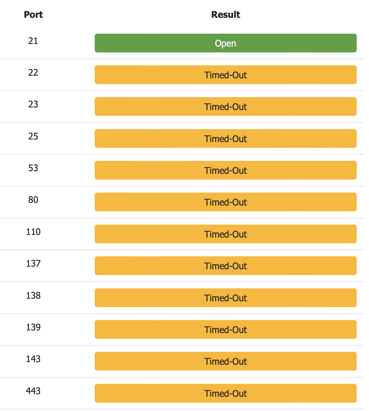The width and height of the screenshot is (369, 411).
Task: Select port number 443 cell
Action: 33,391
